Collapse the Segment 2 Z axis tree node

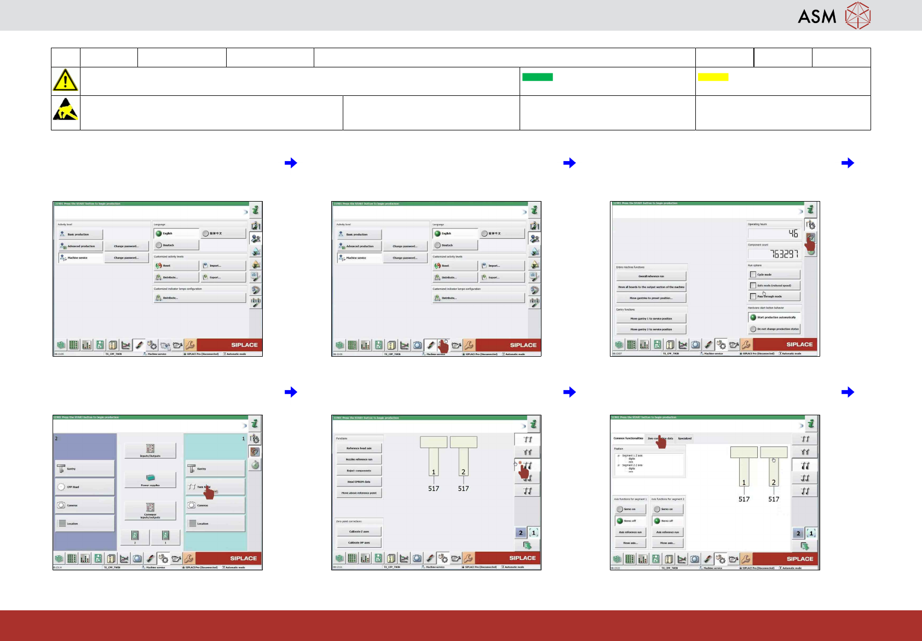pyautogui.click(x=619, y=465)
